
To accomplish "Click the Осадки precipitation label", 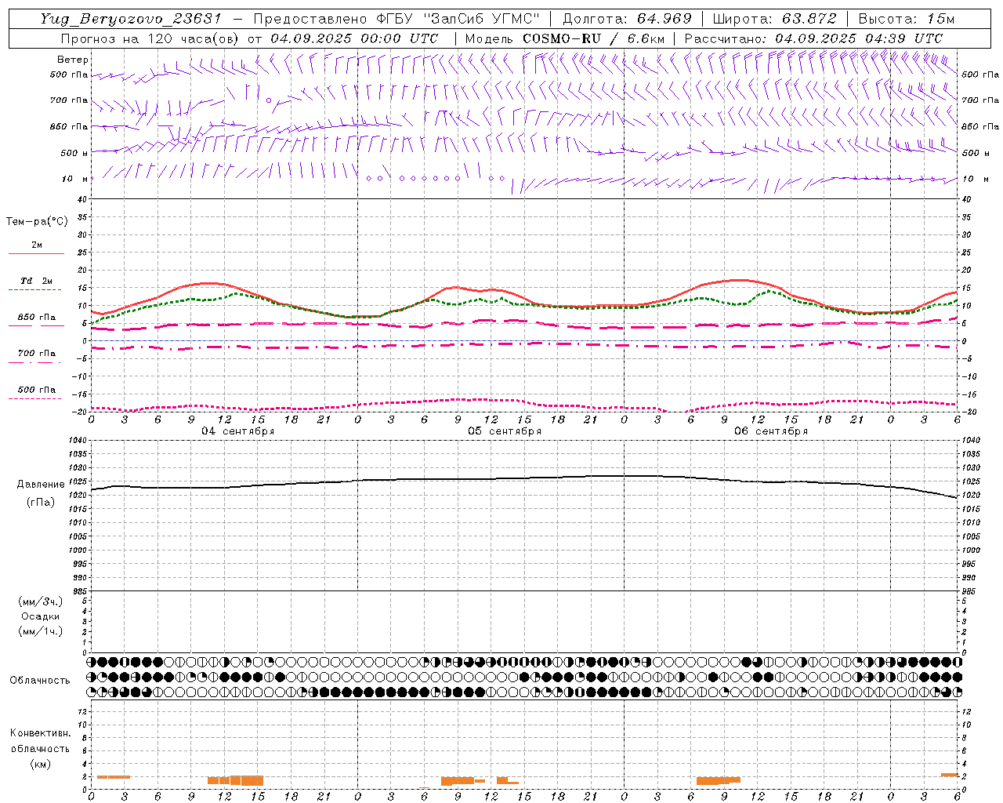I will click(x=41, y=616).
